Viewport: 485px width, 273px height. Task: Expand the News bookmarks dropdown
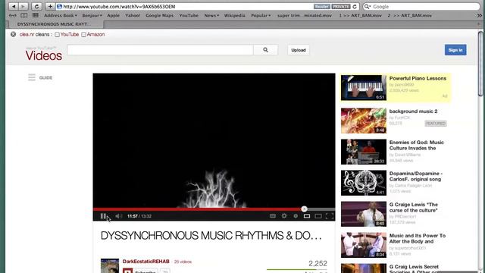[211, 15]
